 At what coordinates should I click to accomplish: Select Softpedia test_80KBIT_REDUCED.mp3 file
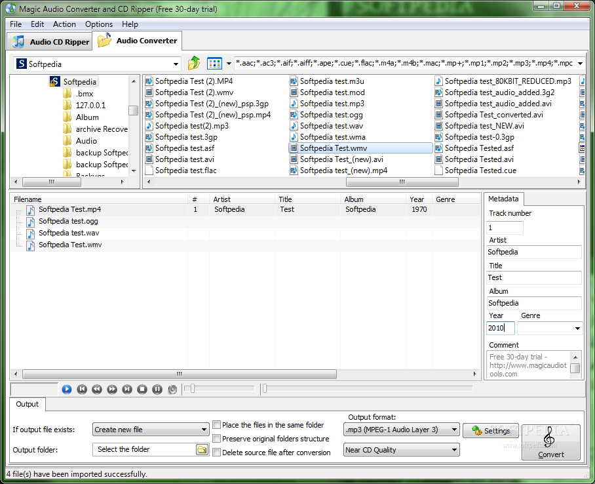(503, 81)
